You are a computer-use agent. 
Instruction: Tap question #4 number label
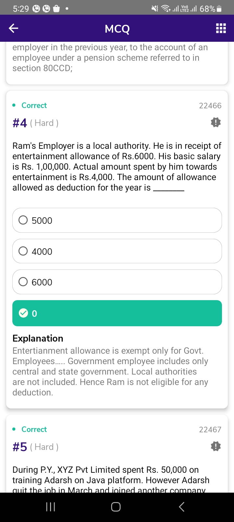[20, 123]
